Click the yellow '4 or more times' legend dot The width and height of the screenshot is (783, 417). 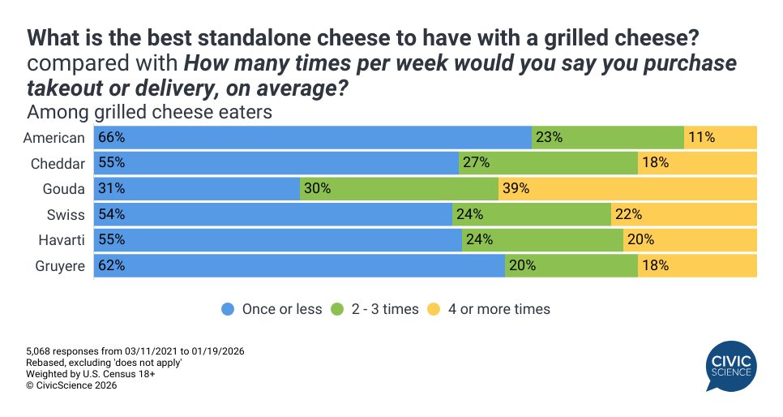(434, 309)
